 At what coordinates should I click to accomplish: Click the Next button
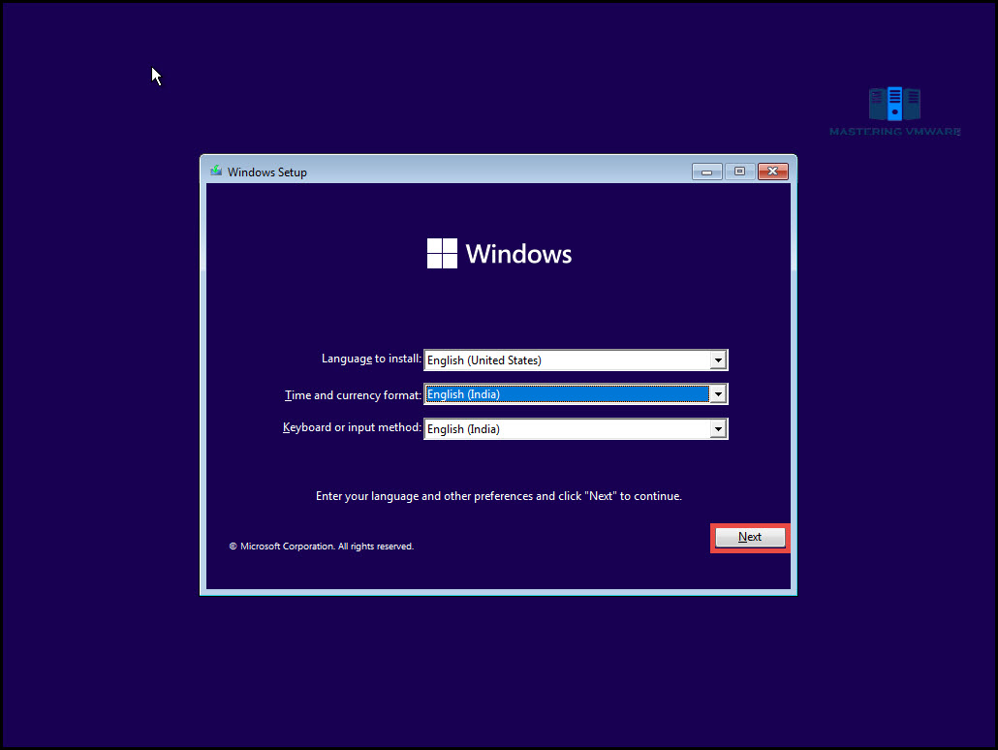750,538
